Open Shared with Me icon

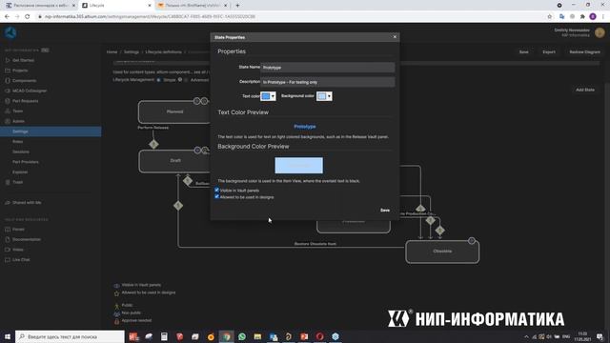pyautogui.click(x=8, y=203)
